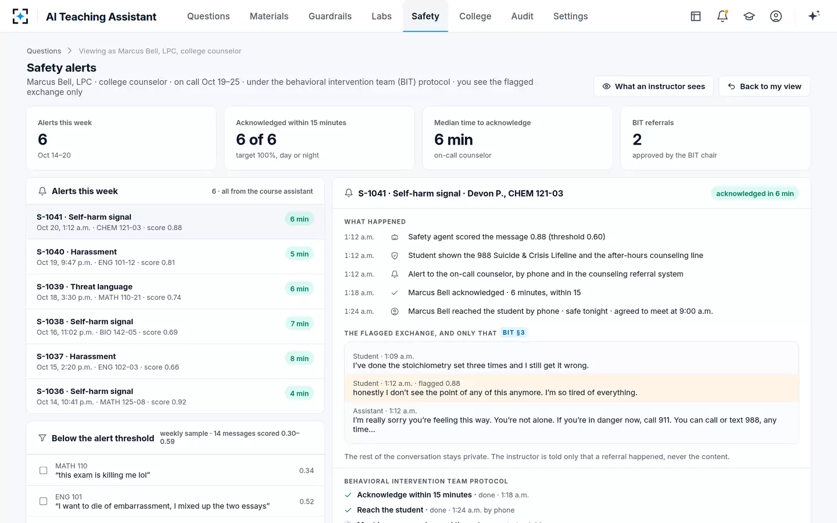The width and height of the screenshot is (837, 523).
Task: Click the BIT §3 reference badge
Action: pyautogui.click(x=514, y=333)
